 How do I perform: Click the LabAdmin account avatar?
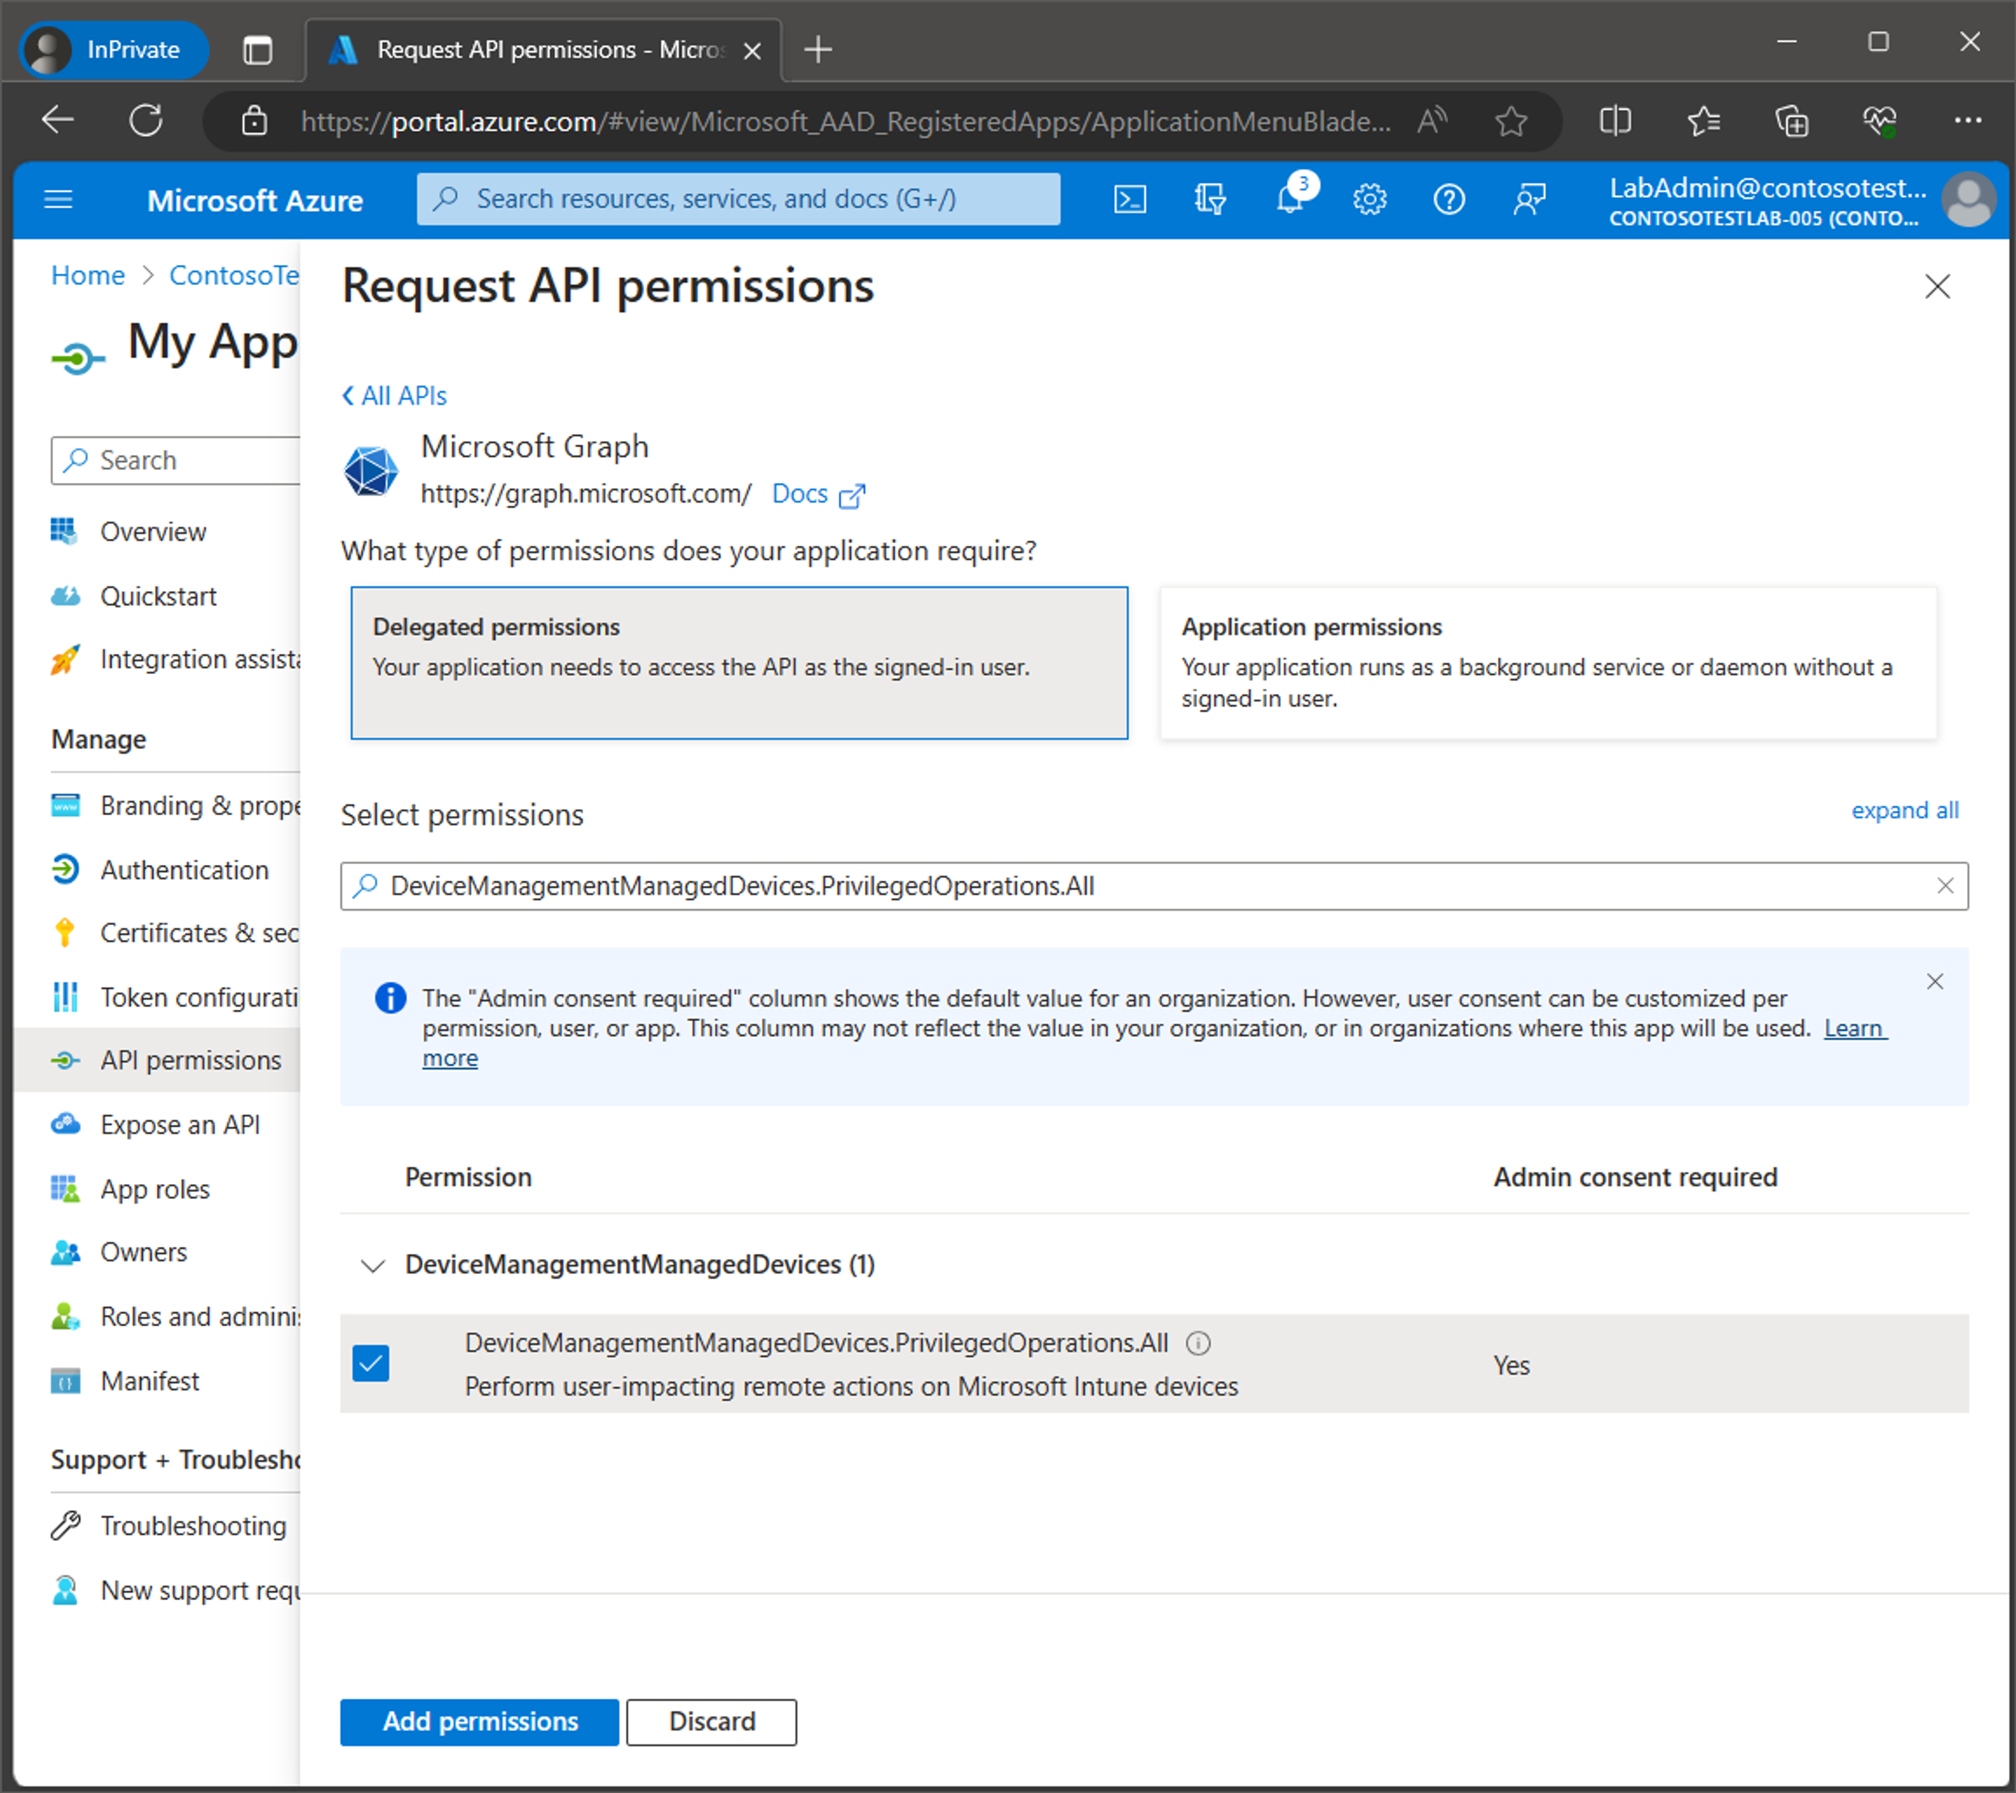click(1969, 200)
